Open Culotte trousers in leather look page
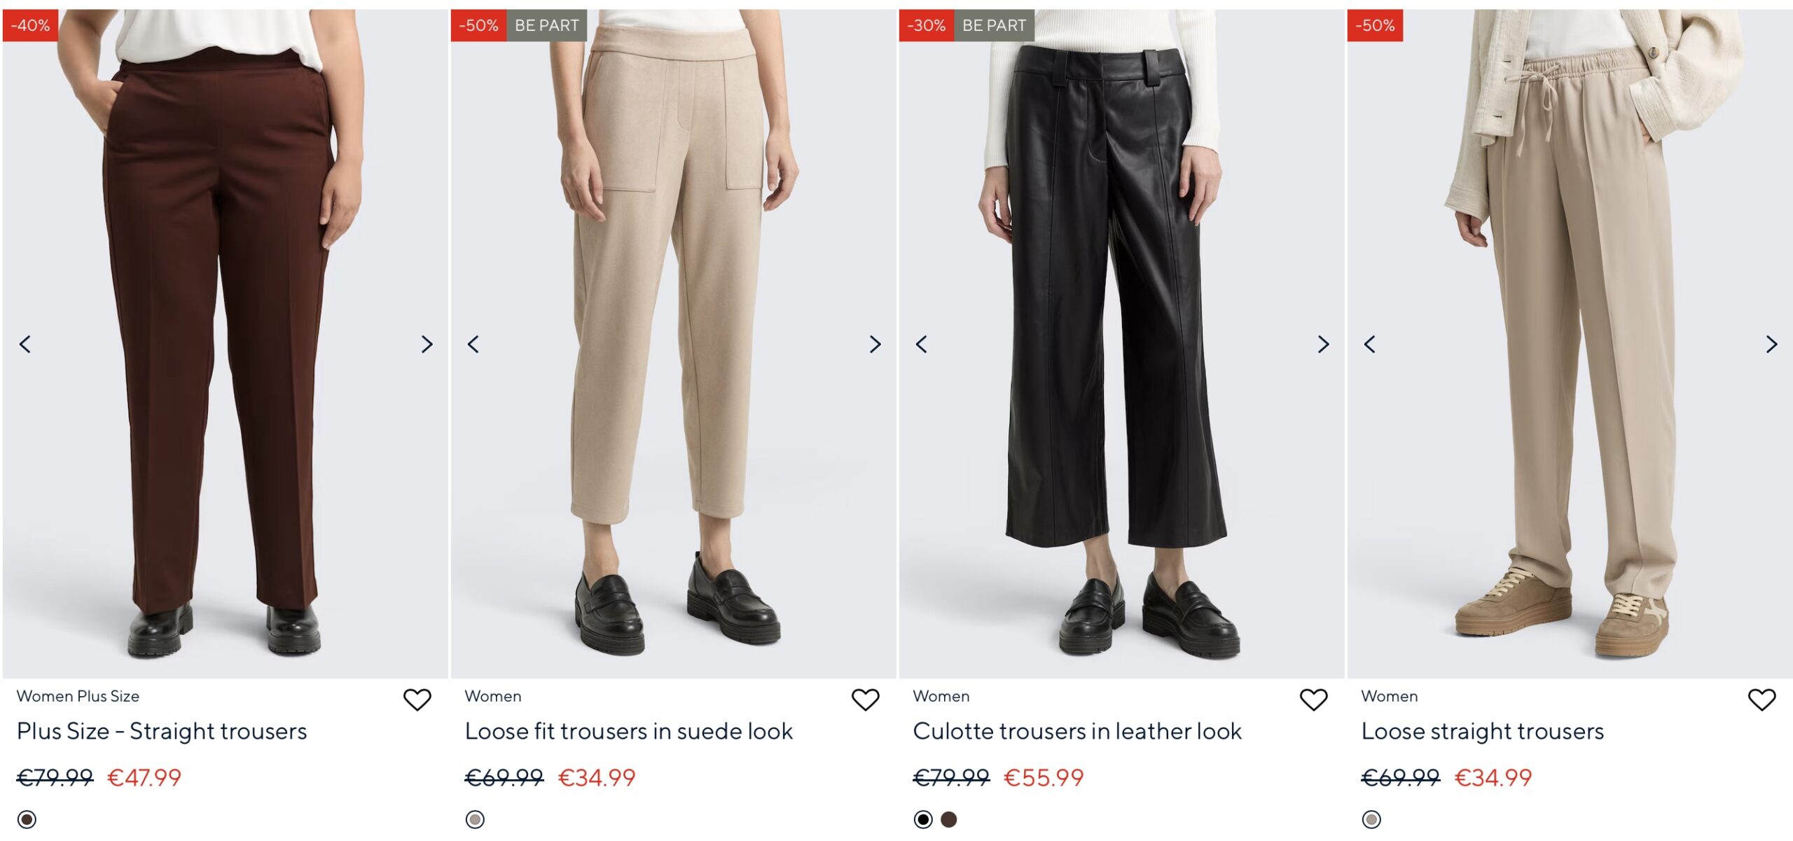Image resolution: width=1793 pixels, height=841 pixels. click(1077, 731)
